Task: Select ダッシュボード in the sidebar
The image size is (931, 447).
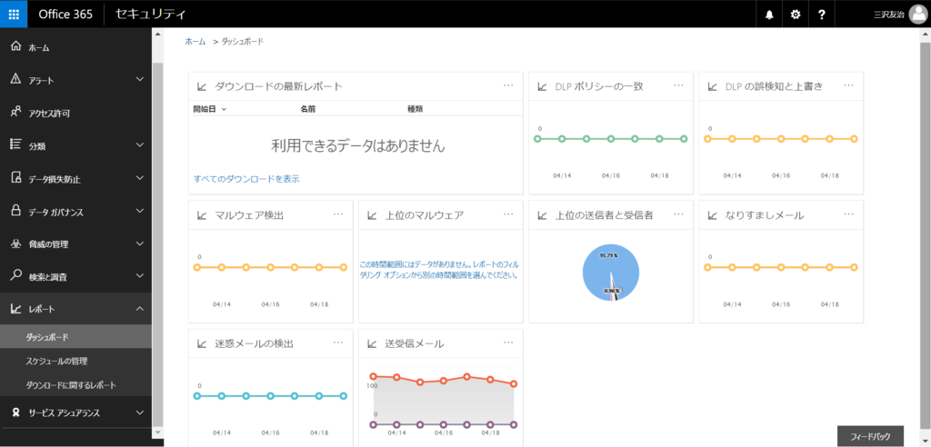Action: click(76, 336)
